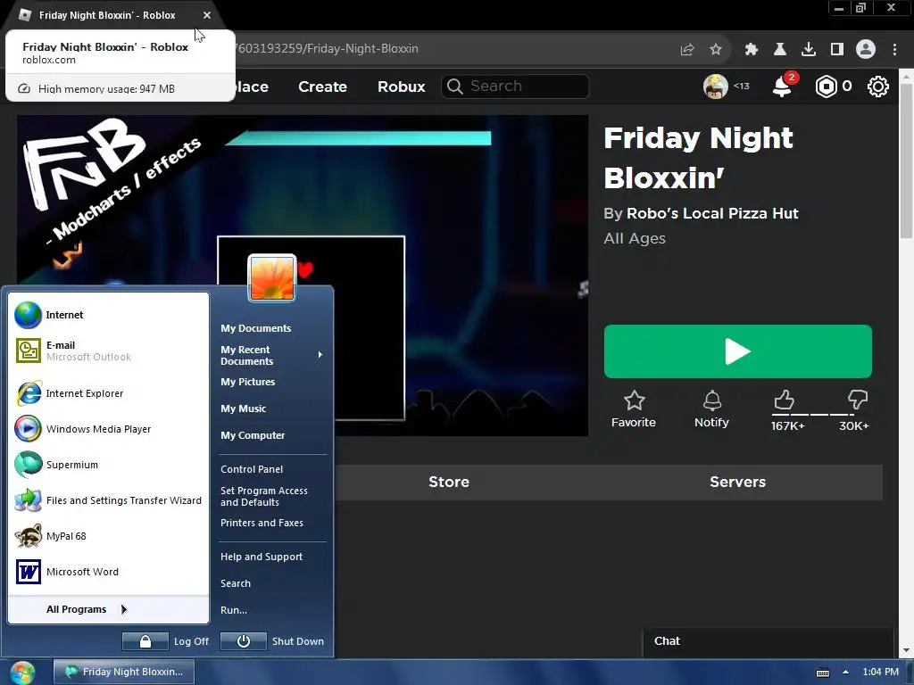Click the Windows Start orb

[22, 673]
